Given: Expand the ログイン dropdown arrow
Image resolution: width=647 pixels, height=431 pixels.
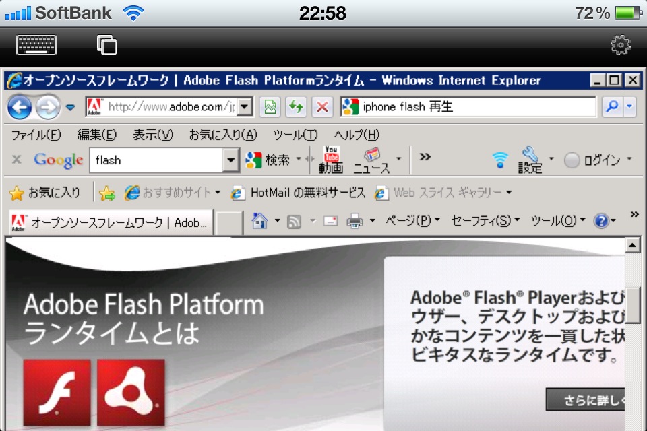Looking at the screenshot, I should pos(629,159).
